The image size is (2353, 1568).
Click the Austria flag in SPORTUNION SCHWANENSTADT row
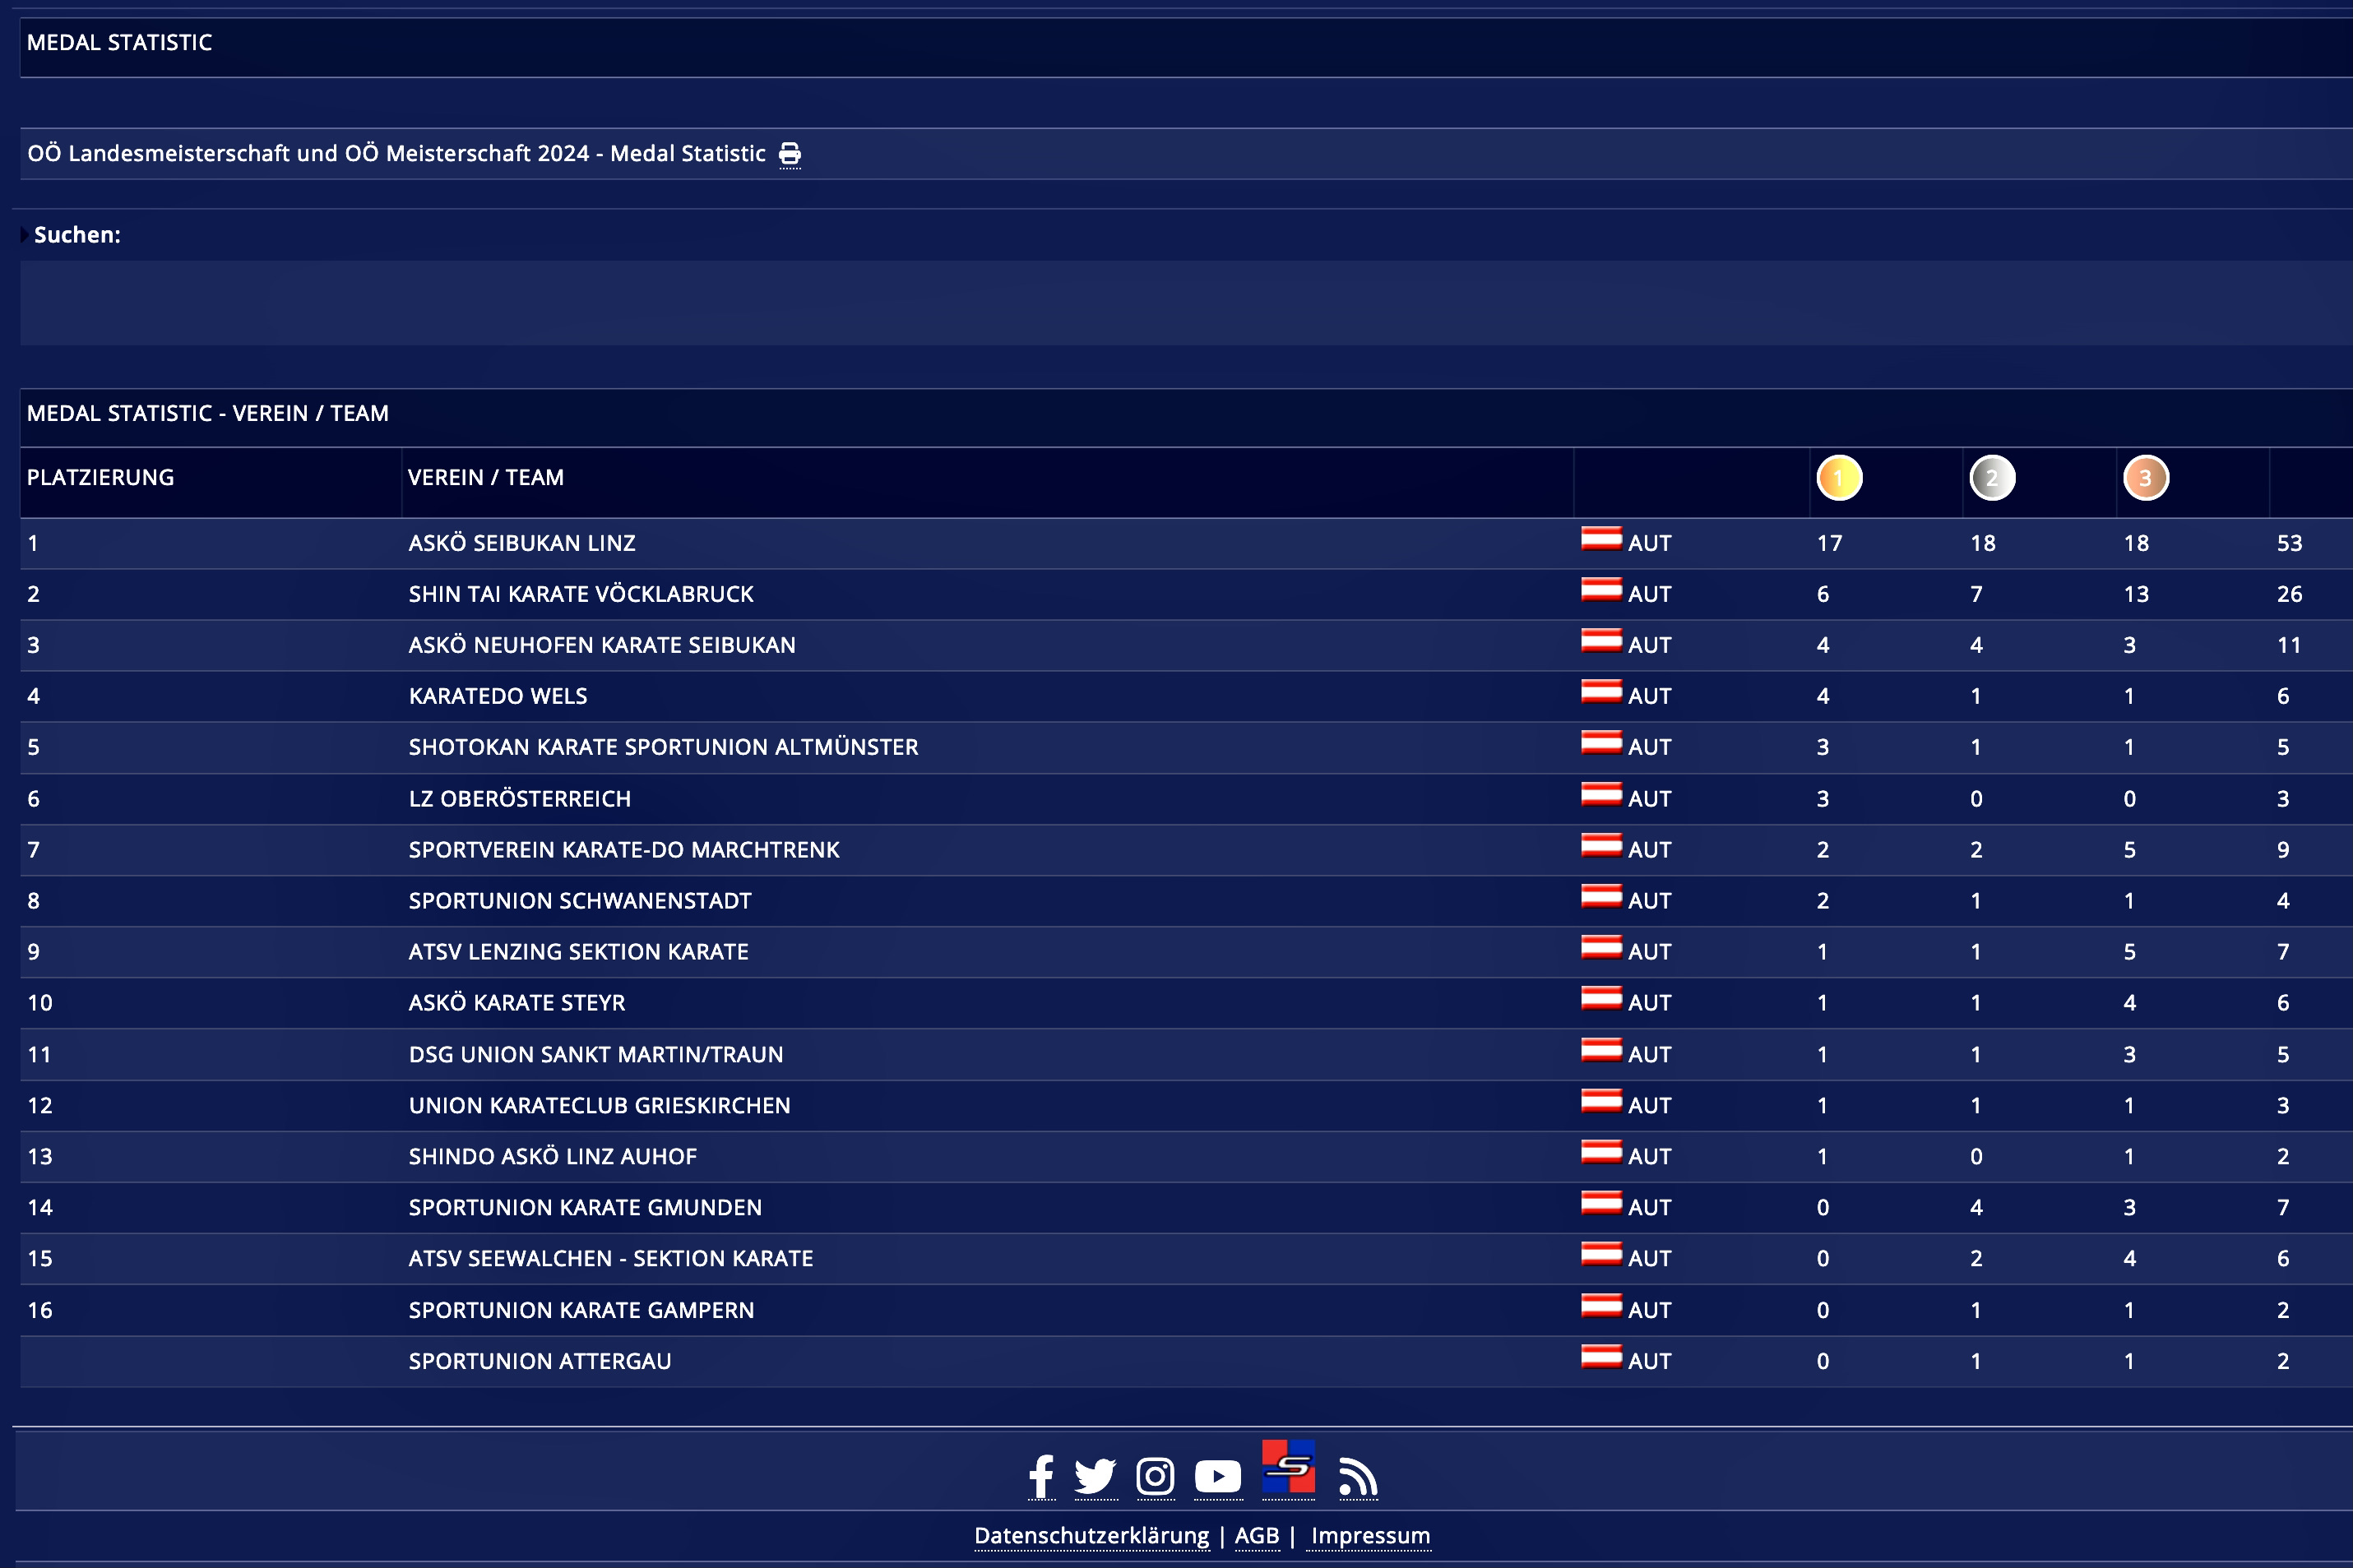pos(1601,897)
